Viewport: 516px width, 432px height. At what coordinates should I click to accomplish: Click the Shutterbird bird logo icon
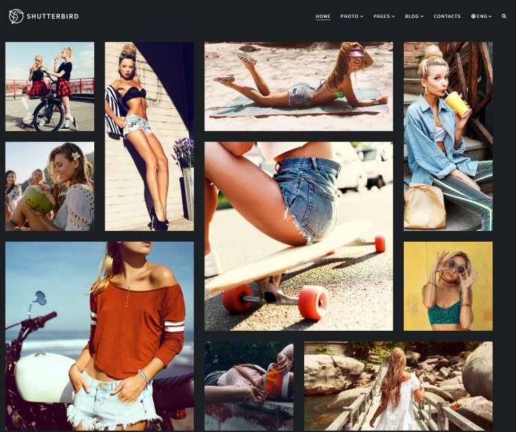click(16, 16)
